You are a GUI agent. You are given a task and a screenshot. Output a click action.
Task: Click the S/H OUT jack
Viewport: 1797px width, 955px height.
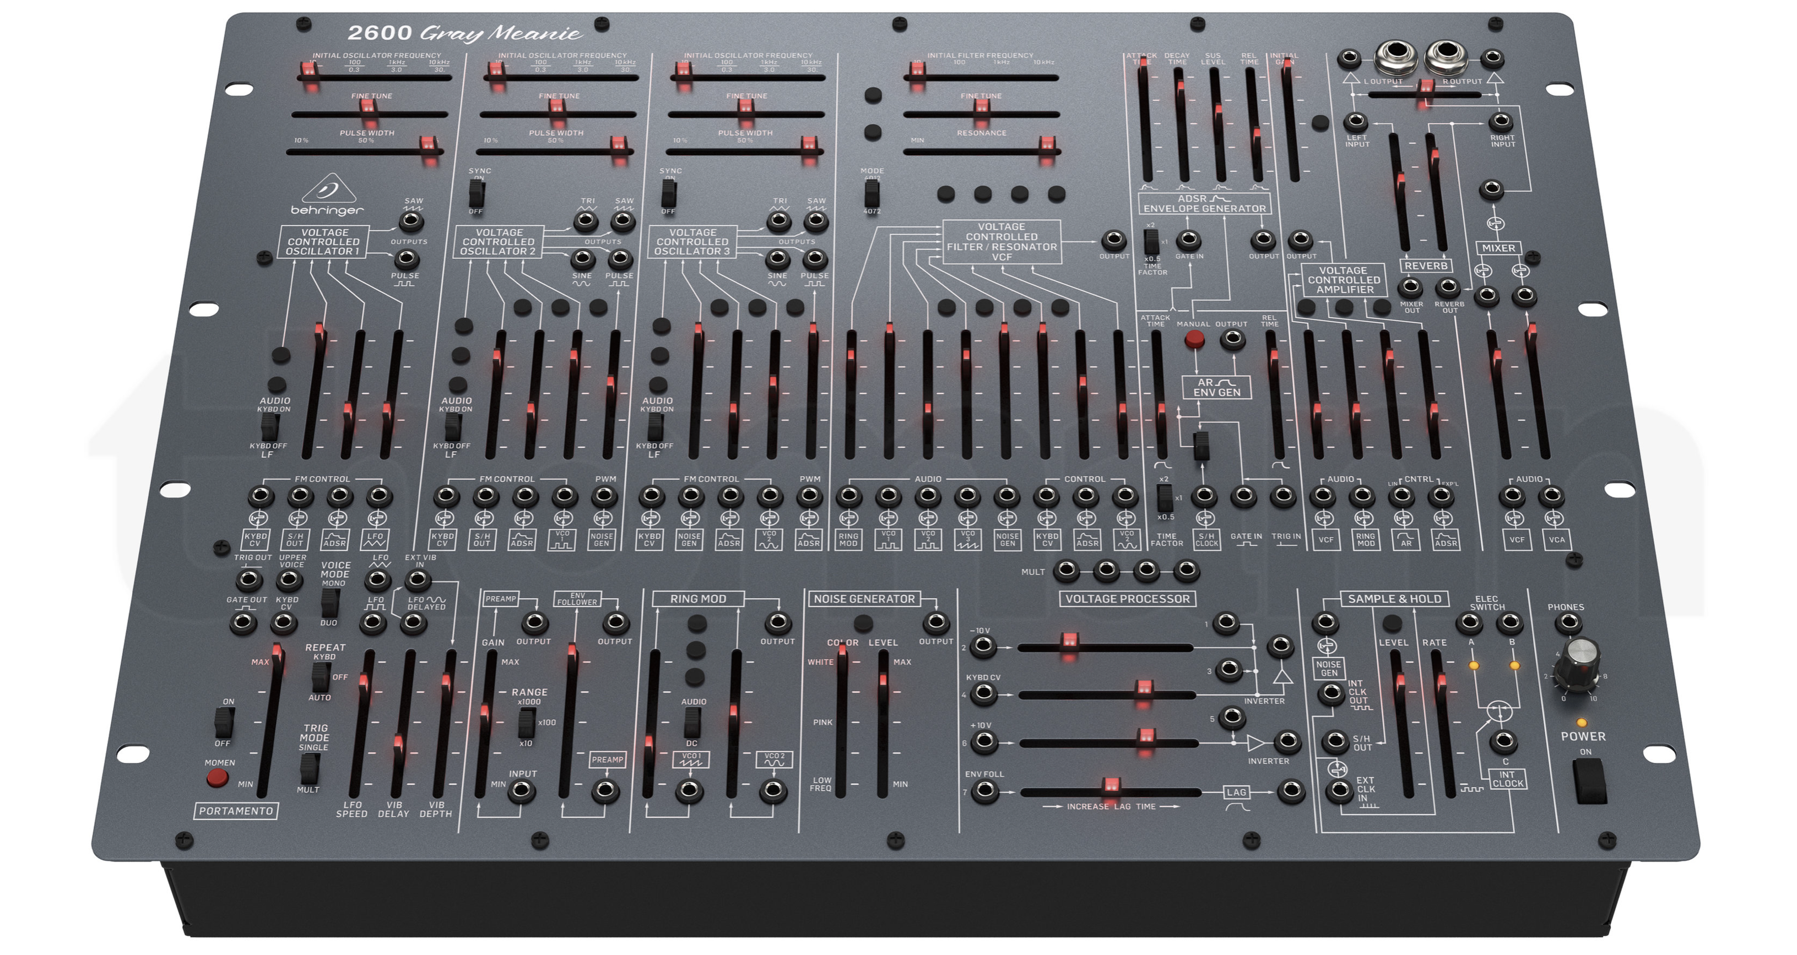(1335, 741)
